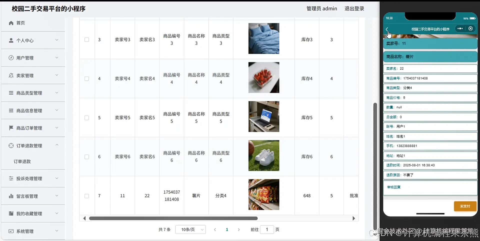Open the 10条/页 page size dropdown
Screen dimensions: 480x241
[x=190, y=229]
